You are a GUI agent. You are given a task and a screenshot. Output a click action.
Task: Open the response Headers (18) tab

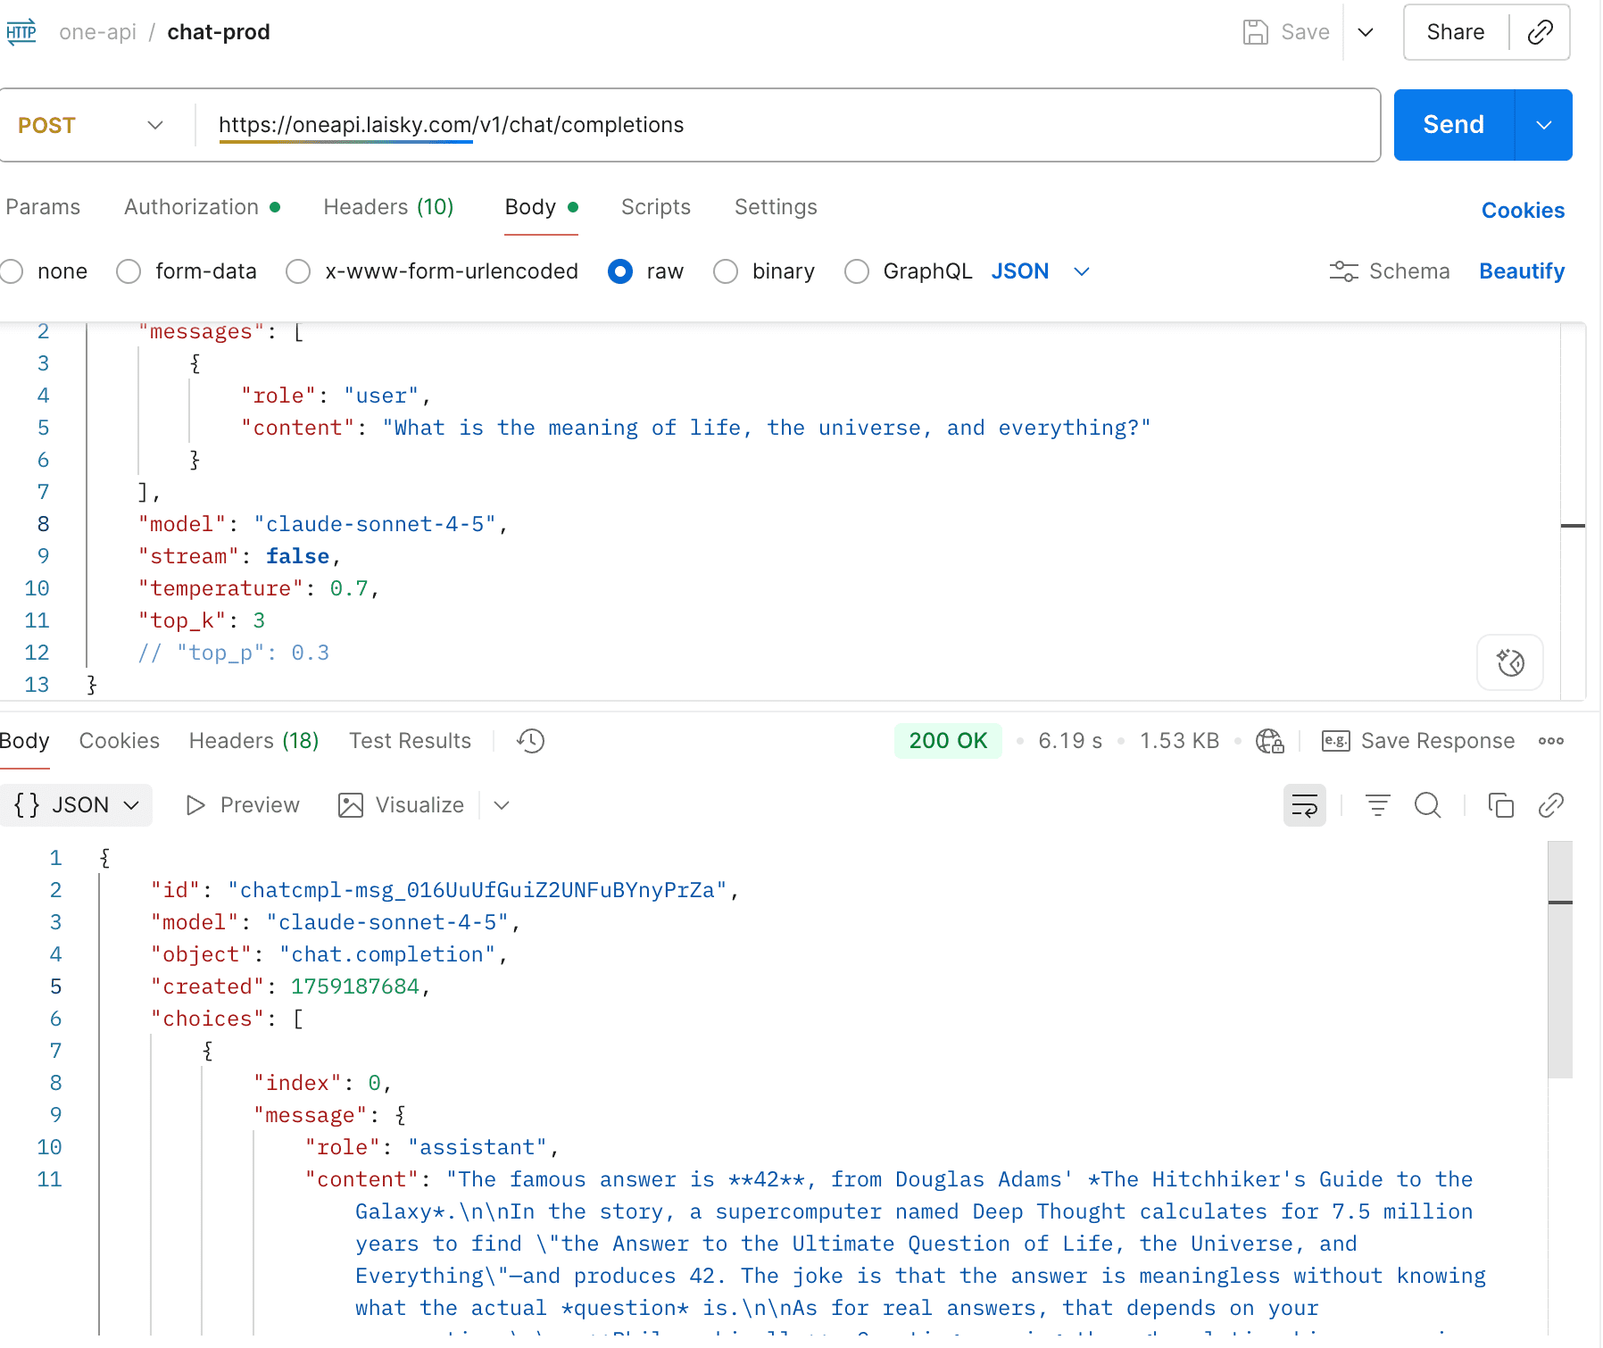click(253, 741)
